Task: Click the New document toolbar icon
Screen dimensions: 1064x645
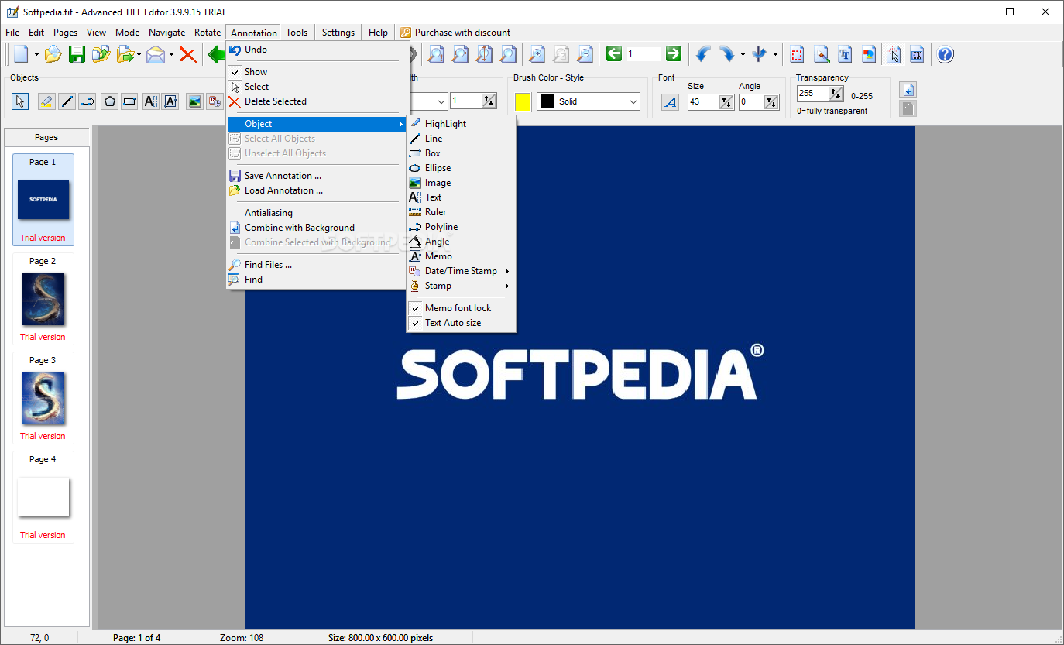Action: tap(22, 54)
